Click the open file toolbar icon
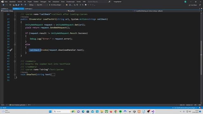Screen dimensions: 203x114 [x=14, y=5]
